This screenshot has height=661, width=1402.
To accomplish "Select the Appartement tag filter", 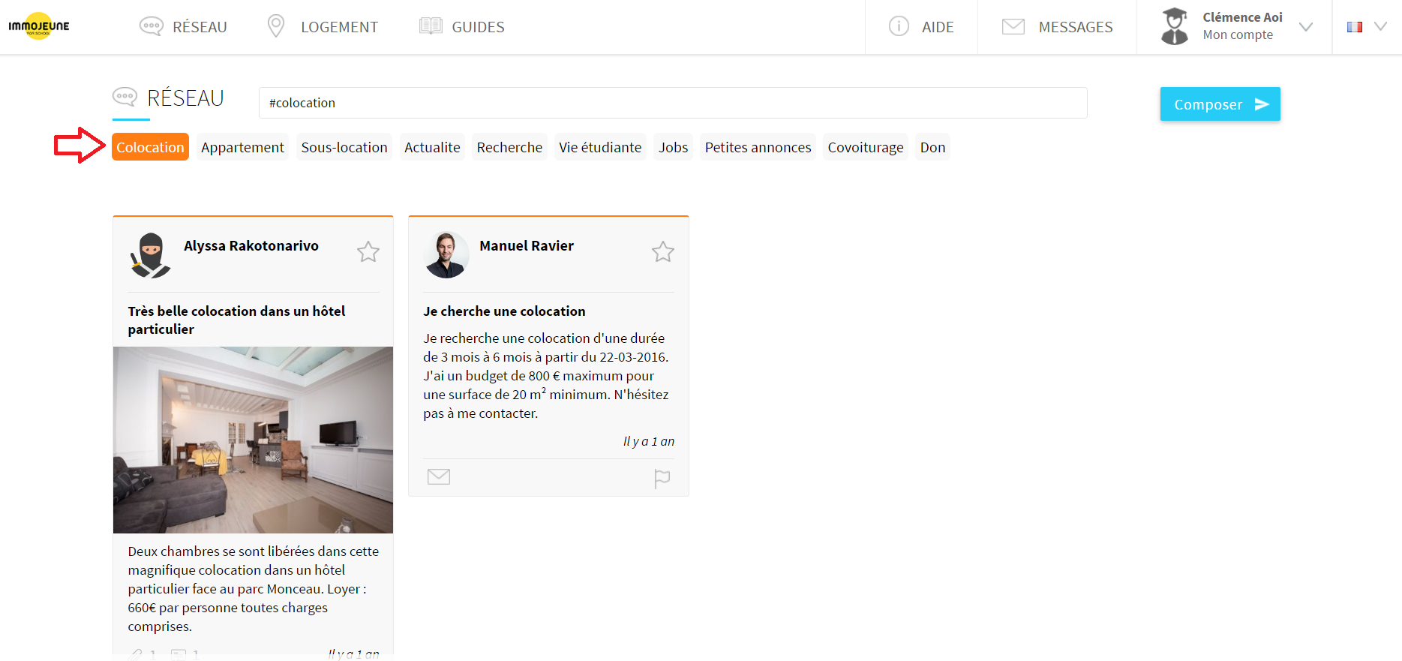I will [x=242, y=147].
